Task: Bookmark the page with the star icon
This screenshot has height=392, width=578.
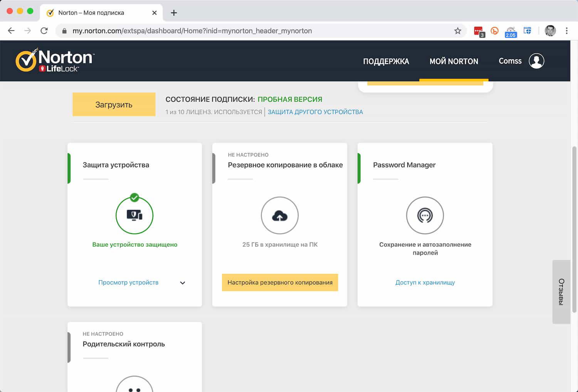Action: tap(457, 31)
